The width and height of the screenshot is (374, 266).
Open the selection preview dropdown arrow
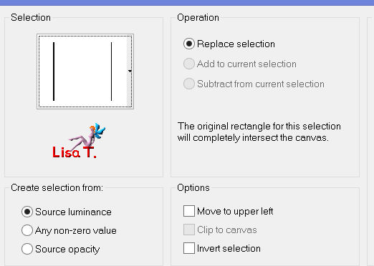point(130,71)
